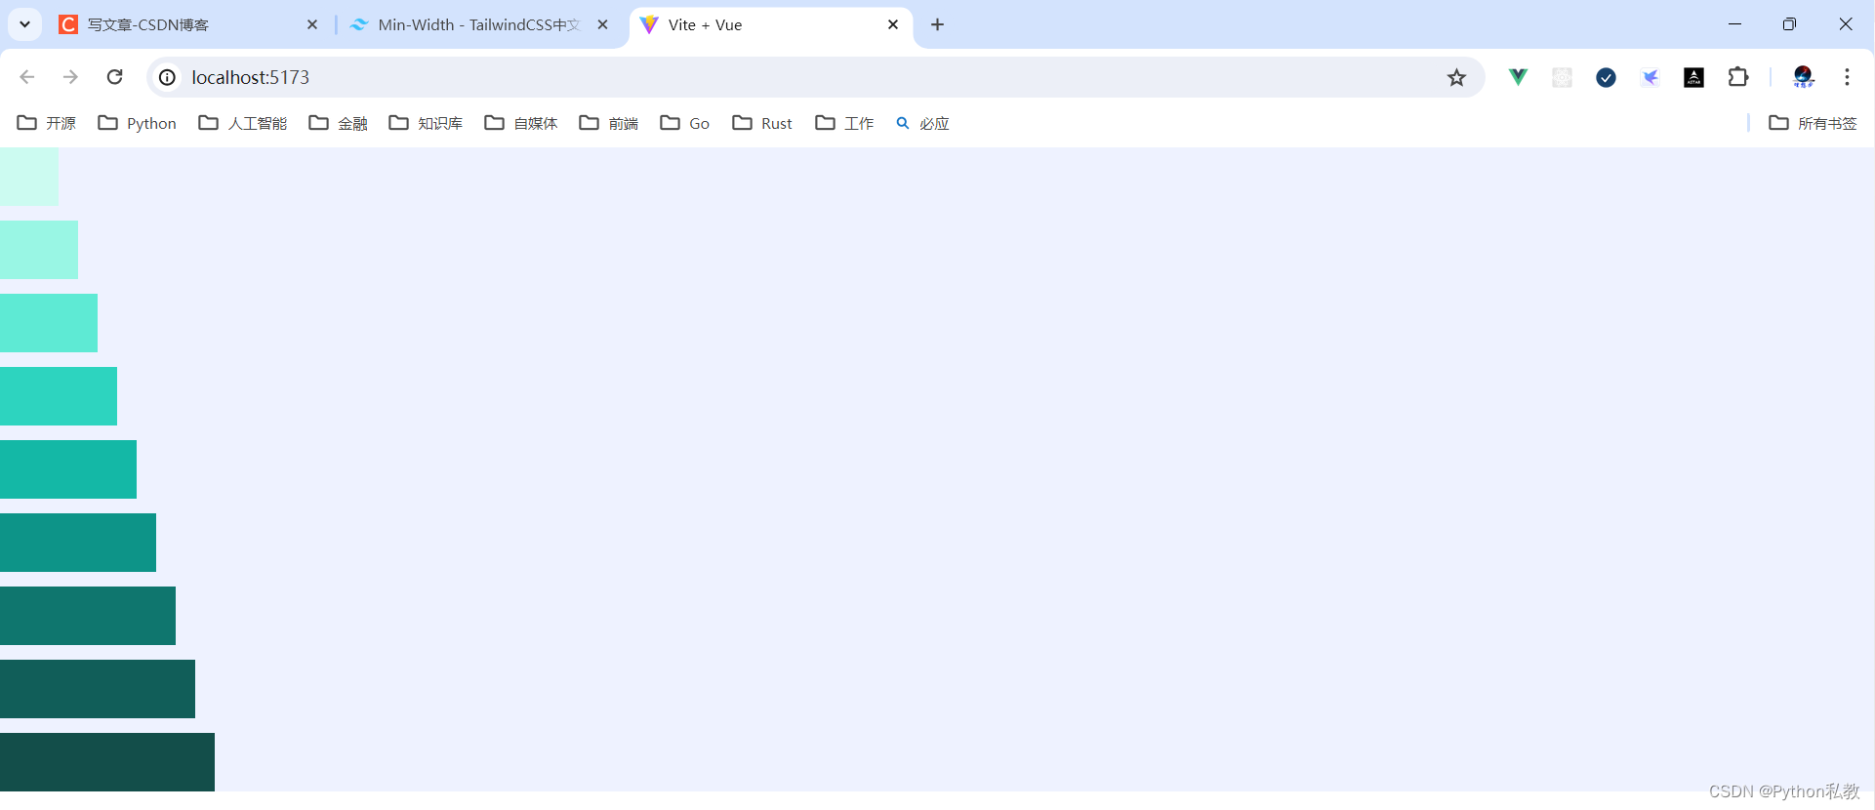Click the sixth teal bar
1875x810 pixels.
(78, 543)
